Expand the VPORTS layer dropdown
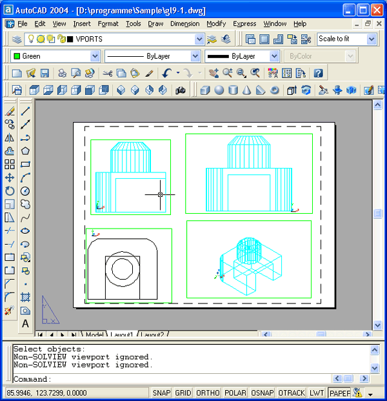 pyautogui.click(x=199, y=39)
